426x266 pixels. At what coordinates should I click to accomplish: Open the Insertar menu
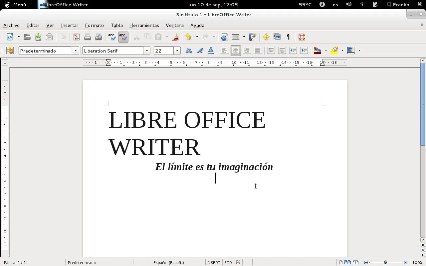tap(70, 25)
